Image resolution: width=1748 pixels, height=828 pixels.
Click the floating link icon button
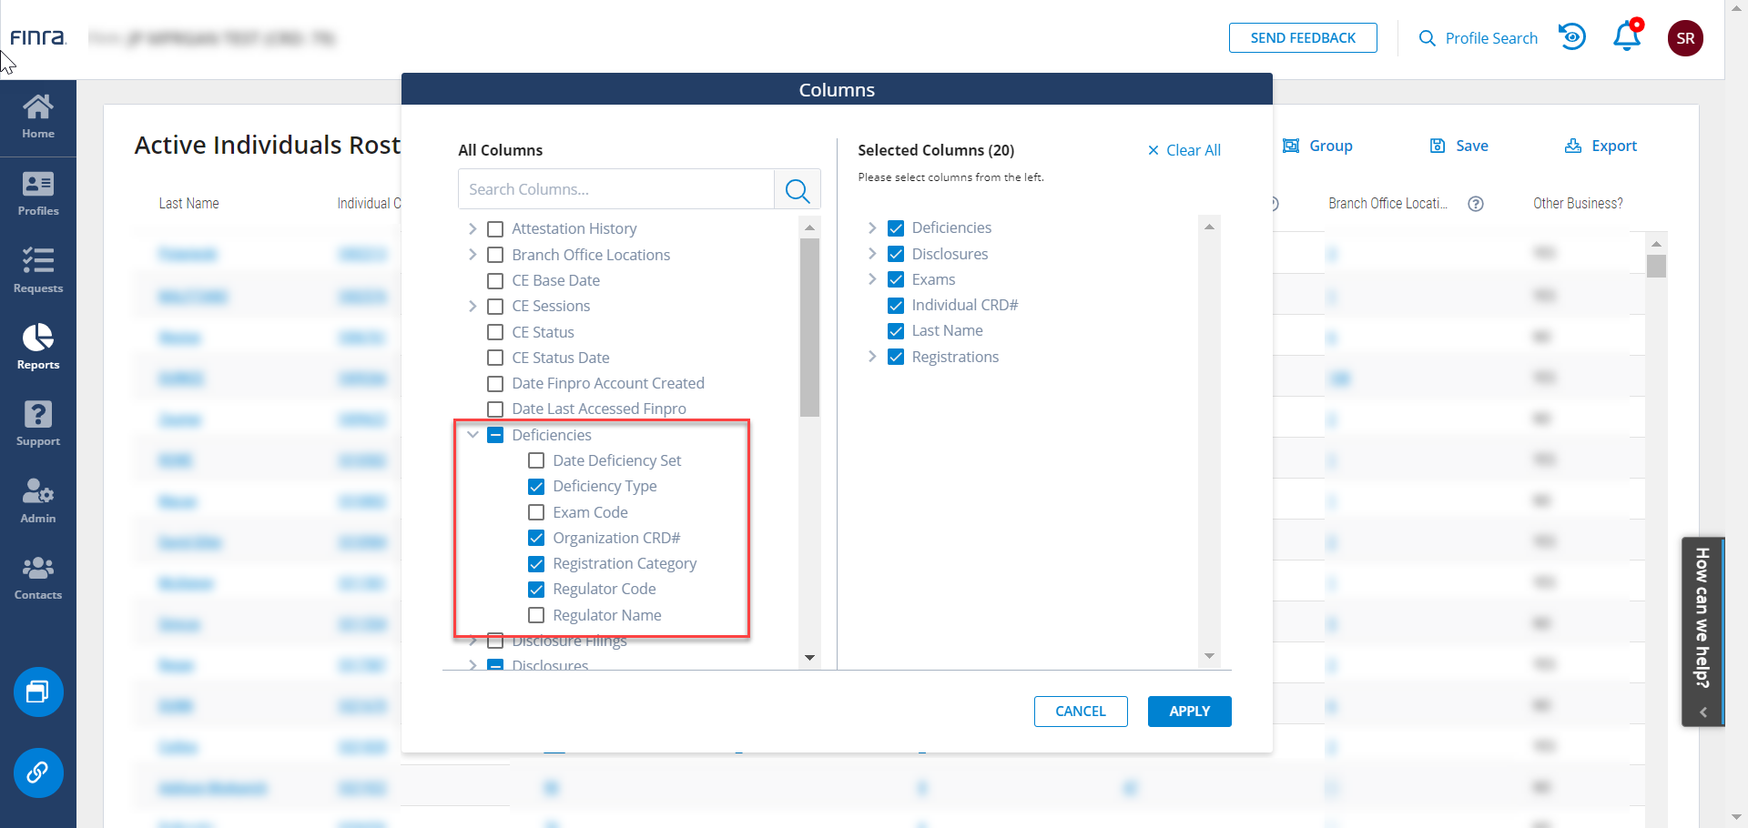[x=38, y=772]
